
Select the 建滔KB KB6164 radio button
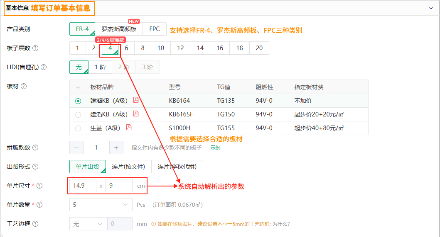(78, 101)
